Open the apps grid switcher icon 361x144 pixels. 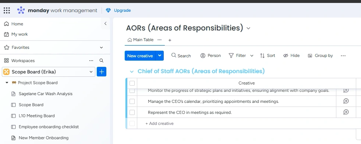pyautogui.click(x=7, y=10)
